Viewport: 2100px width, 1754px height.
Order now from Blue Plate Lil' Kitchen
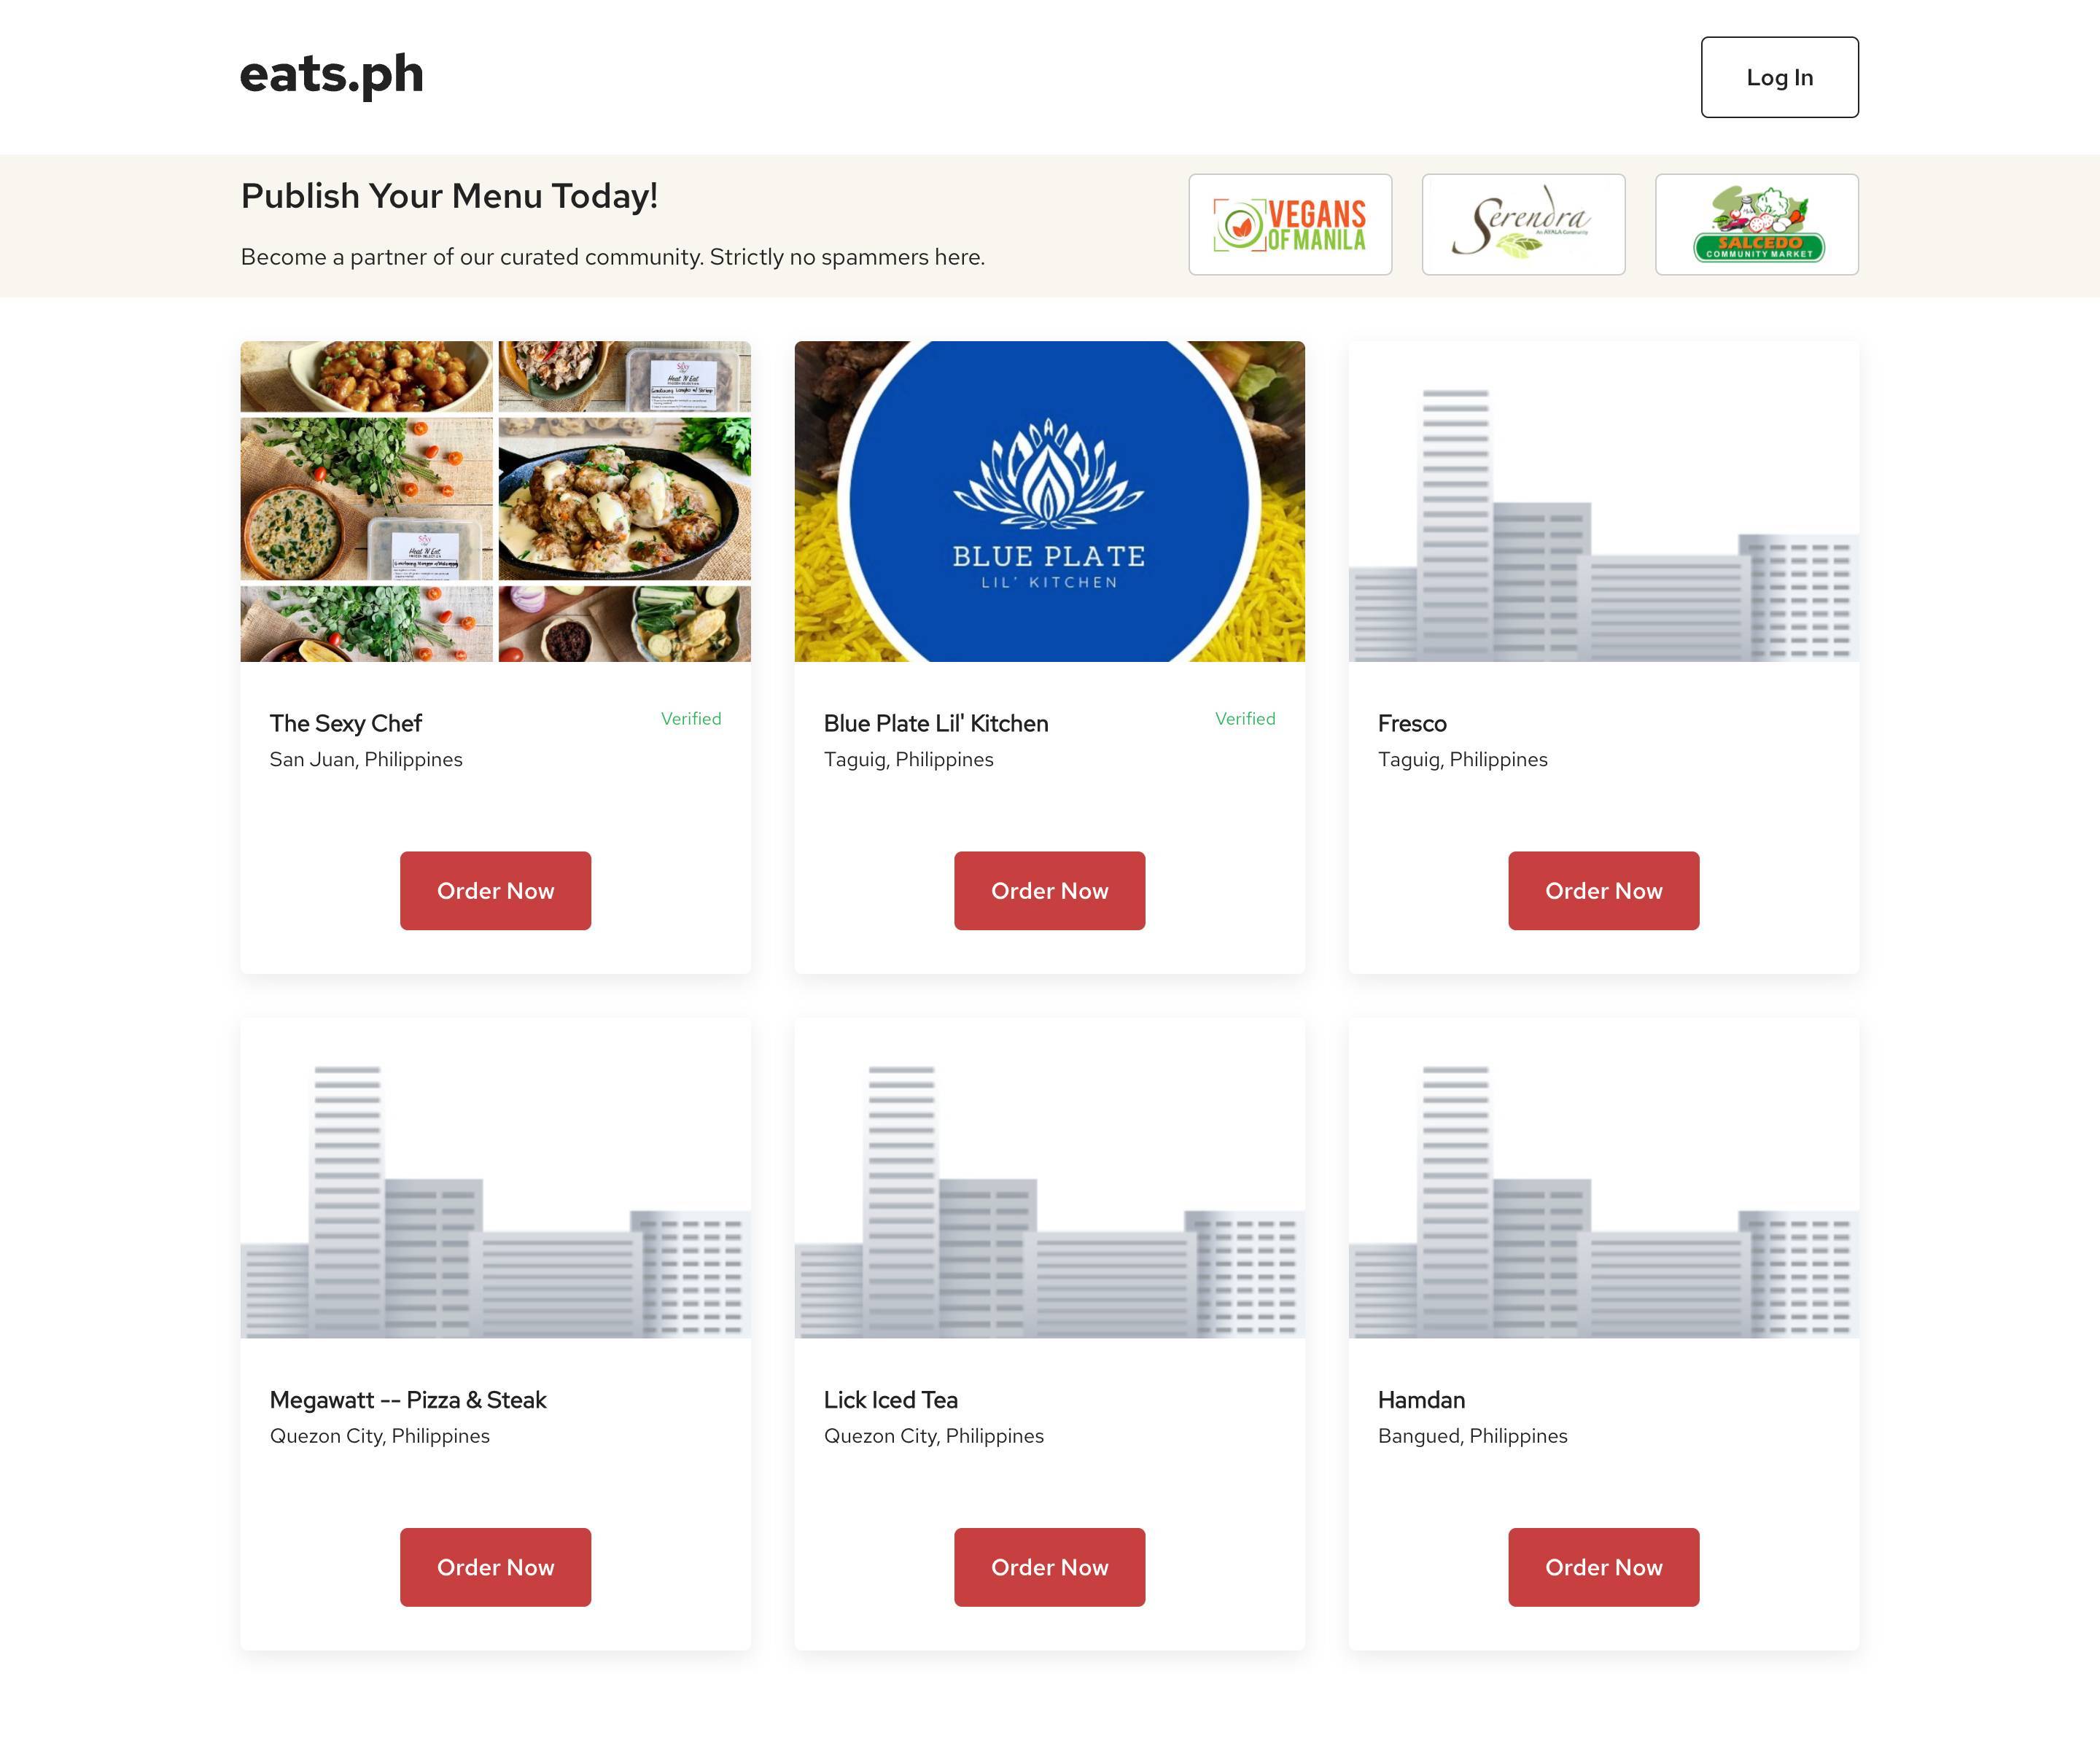1049,890
